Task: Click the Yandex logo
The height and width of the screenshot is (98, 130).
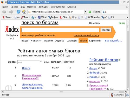Action: click(x=12, y=29)
